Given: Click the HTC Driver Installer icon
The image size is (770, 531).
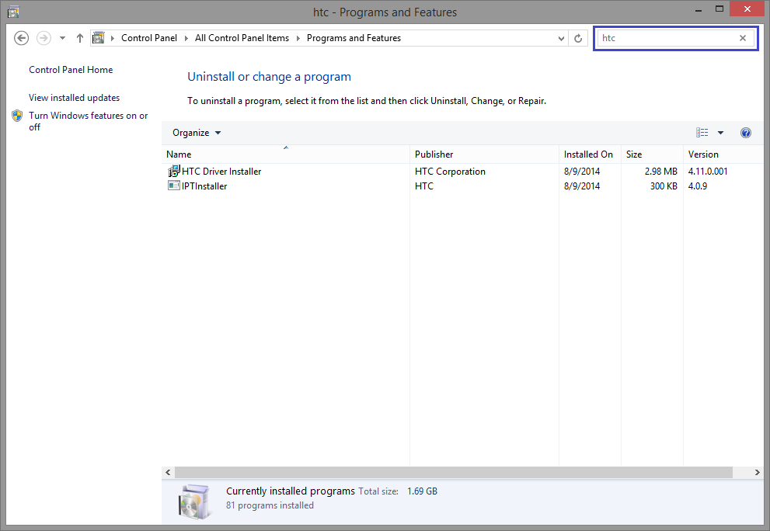Looking at the screenshot, I should pyautogui.click(x=174, y=172).
